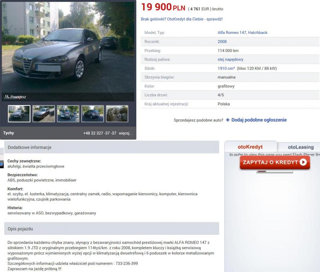
Task: Select the otoKredyt tab
Action: [250, 147]
